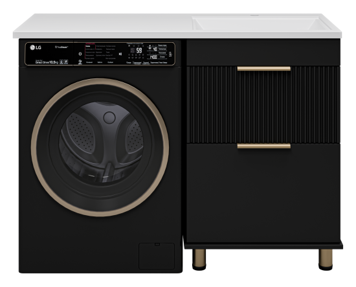Select the remote start icon below the power button
This screenshot has width=356, height=287.
click(80, 62)
